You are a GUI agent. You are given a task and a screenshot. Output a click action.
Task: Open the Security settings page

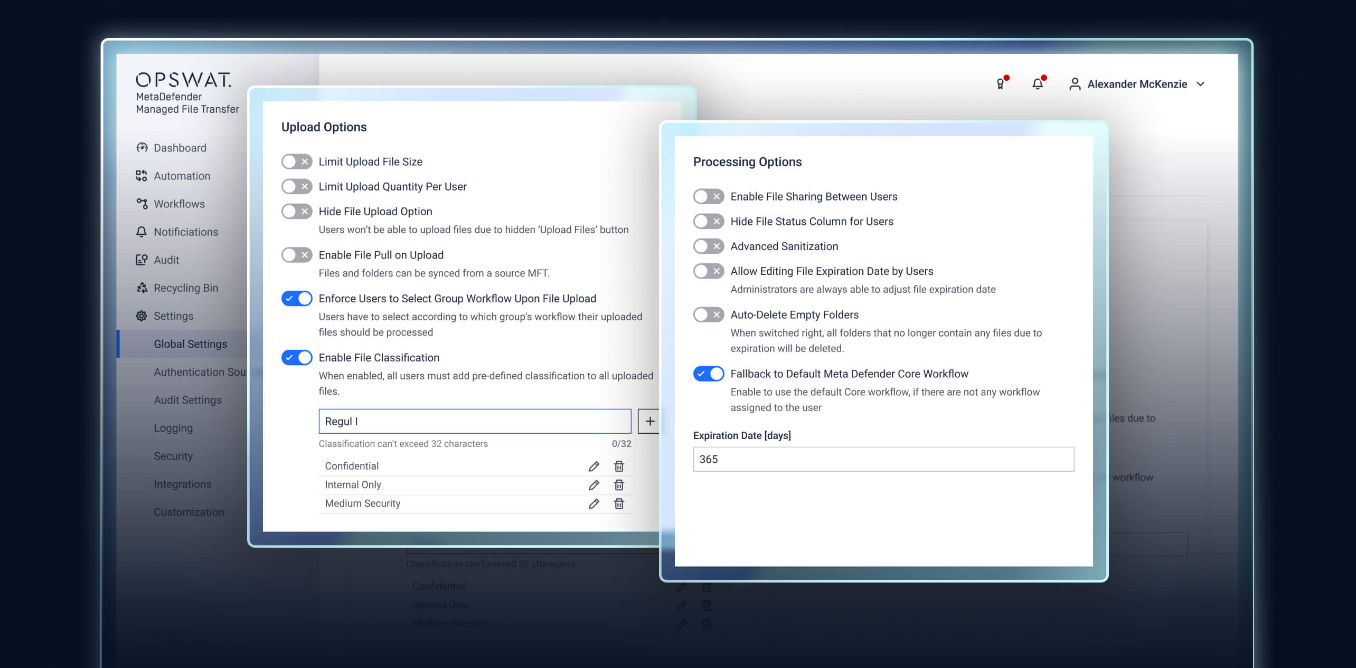(173, 455)
